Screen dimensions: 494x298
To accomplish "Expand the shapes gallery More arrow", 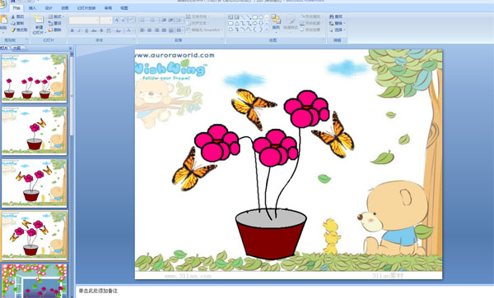I will (x=267, y=30).
